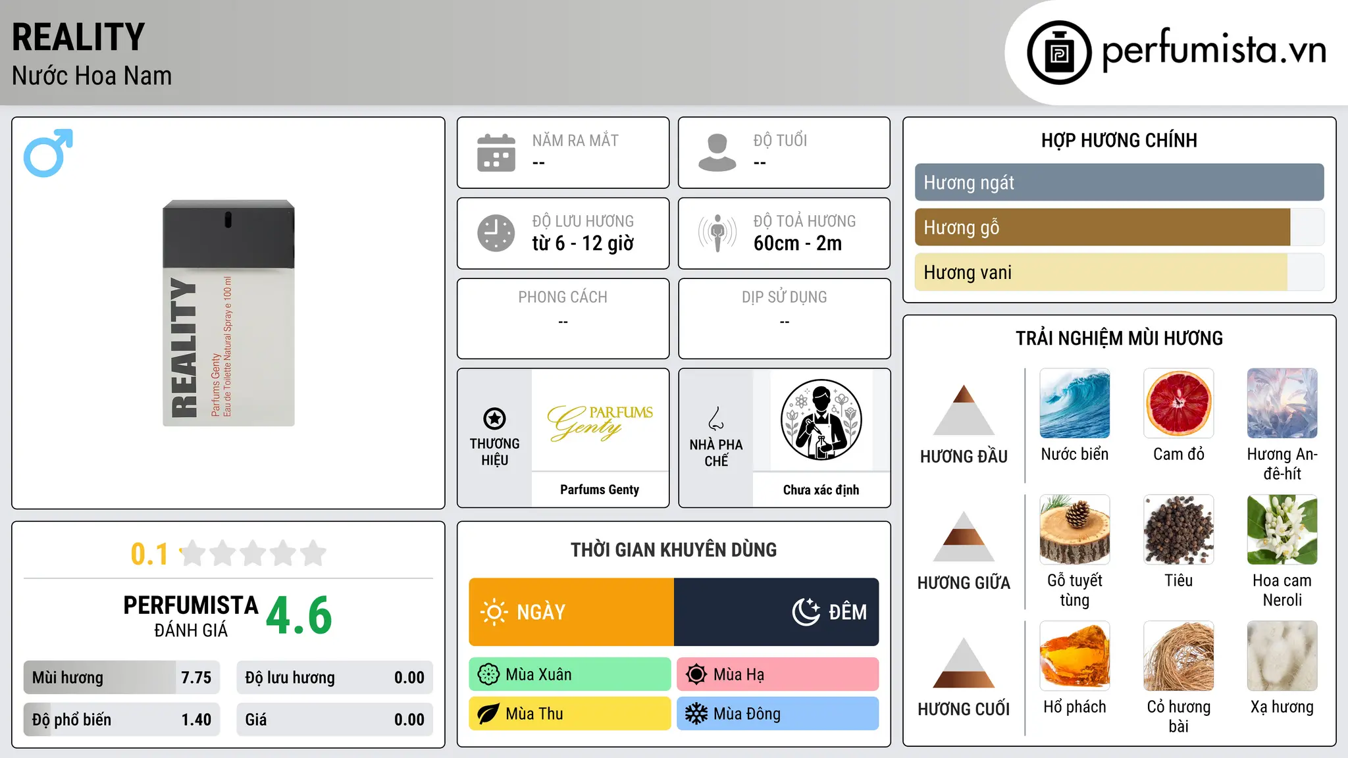This screenshot has height=758, width=1348.
Task: Select the Hương An-đê-hít note image
Action: [1282, 403]
